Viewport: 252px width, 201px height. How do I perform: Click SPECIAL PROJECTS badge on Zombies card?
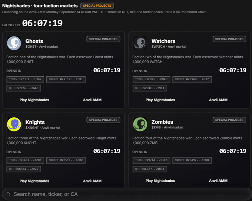coord(229,120)
